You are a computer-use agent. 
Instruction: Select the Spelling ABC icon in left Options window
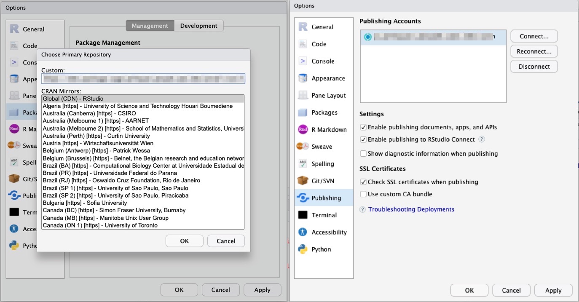[14, 162]
